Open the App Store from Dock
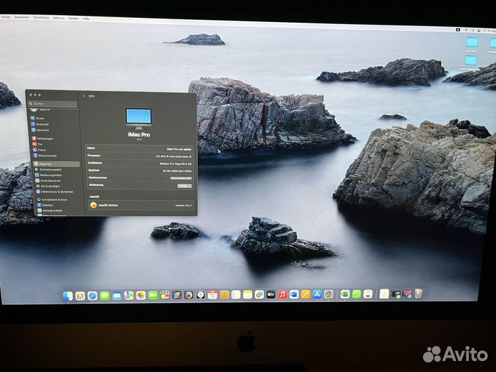The image size is (496, 372). [317, 294]
